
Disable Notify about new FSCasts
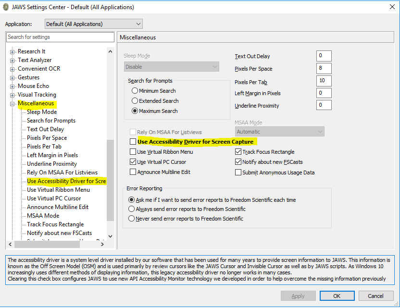click(238, 162)
